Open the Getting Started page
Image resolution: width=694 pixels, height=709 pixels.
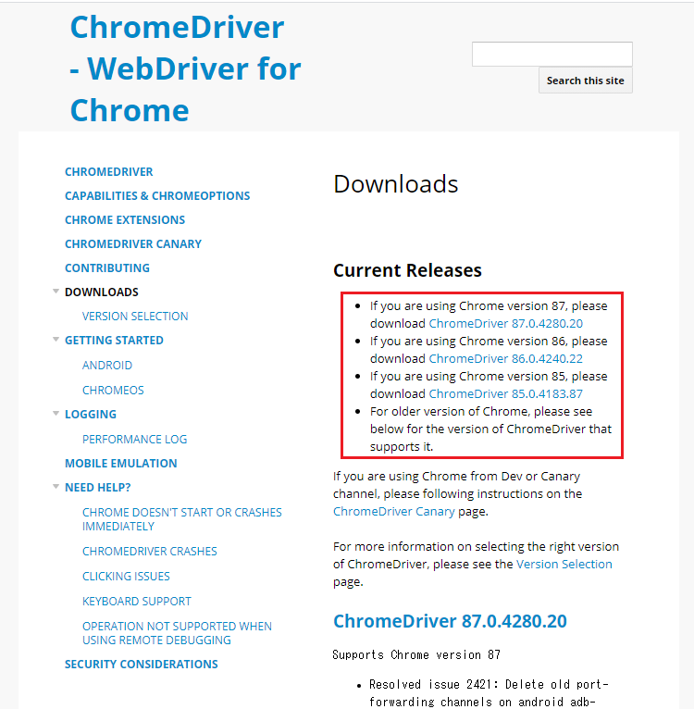[114, 340]
